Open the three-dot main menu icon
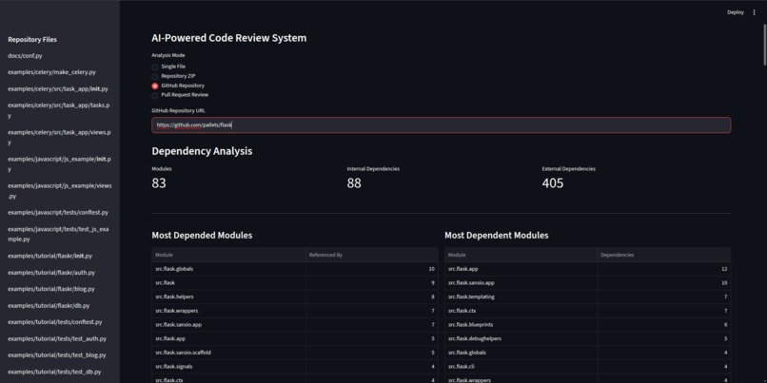 [754, 12]
